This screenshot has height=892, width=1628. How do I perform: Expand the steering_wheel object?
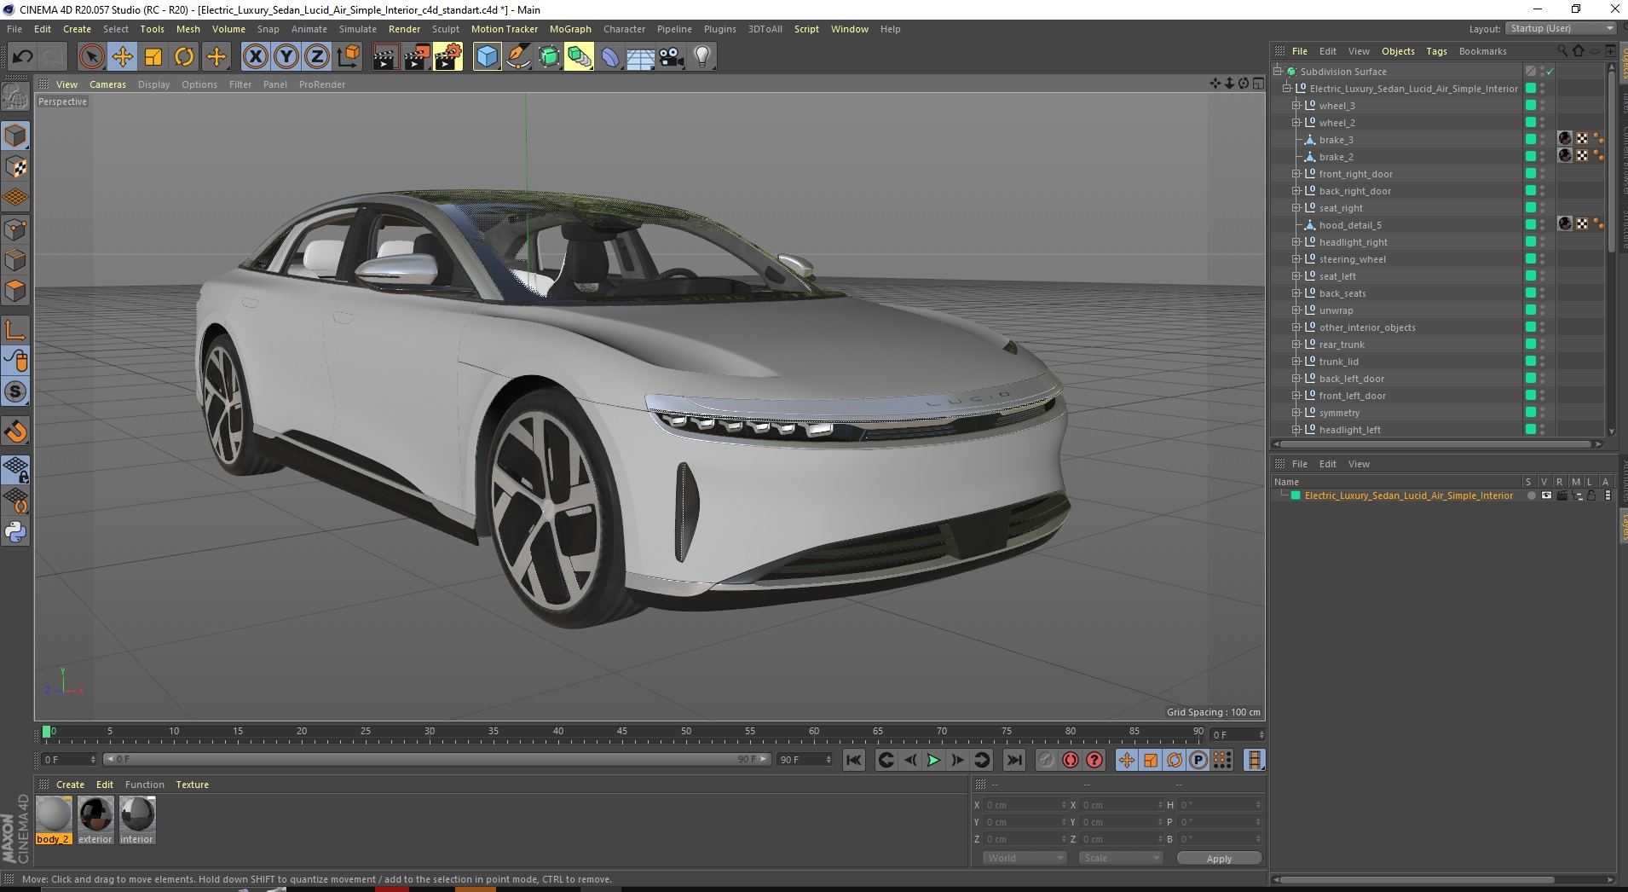click(x=1296, y=259)
